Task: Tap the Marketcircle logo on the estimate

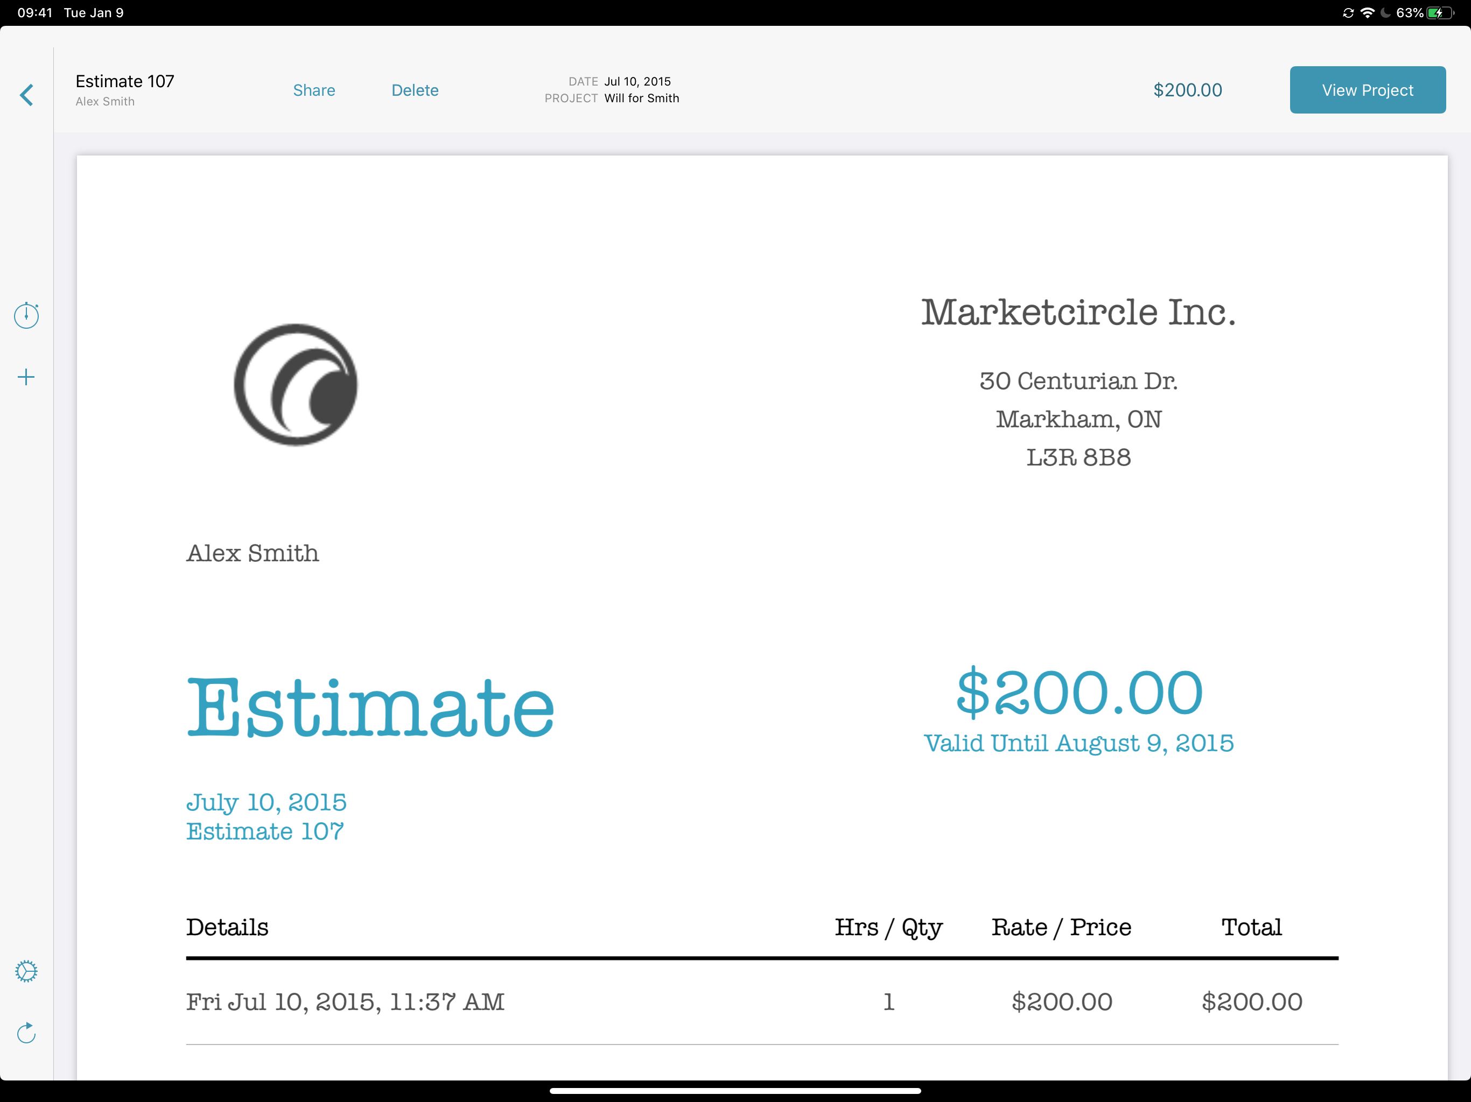Action: (296, 385)
